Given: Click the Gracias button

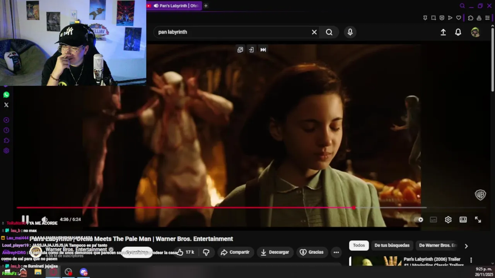Looking at the screenshot, I should (x=312, y=252).
